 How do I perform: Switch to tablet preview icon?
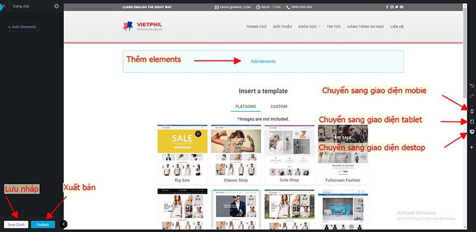tap(472, 121)
